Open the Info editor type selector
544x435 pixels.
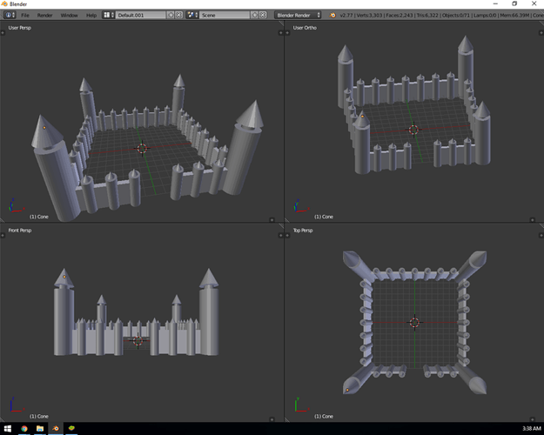pos(10,15)
